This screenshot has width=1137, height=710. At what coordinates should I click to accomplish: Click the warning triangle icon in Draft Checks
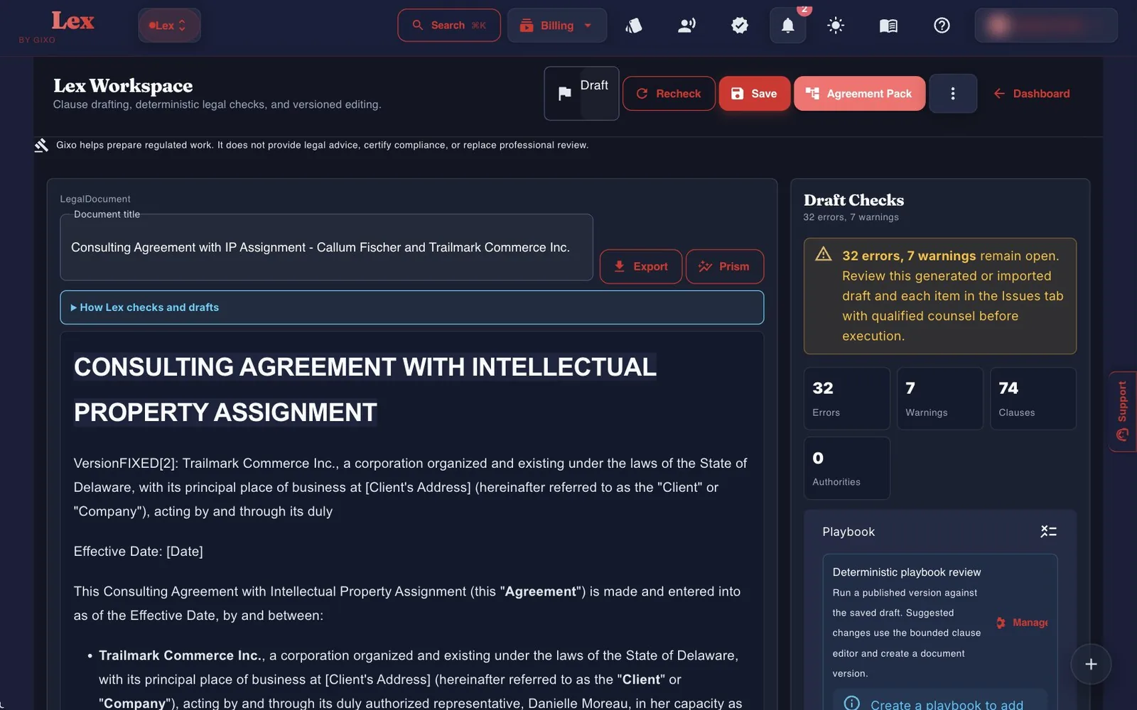pyautogui.click(x=824, y=254)
